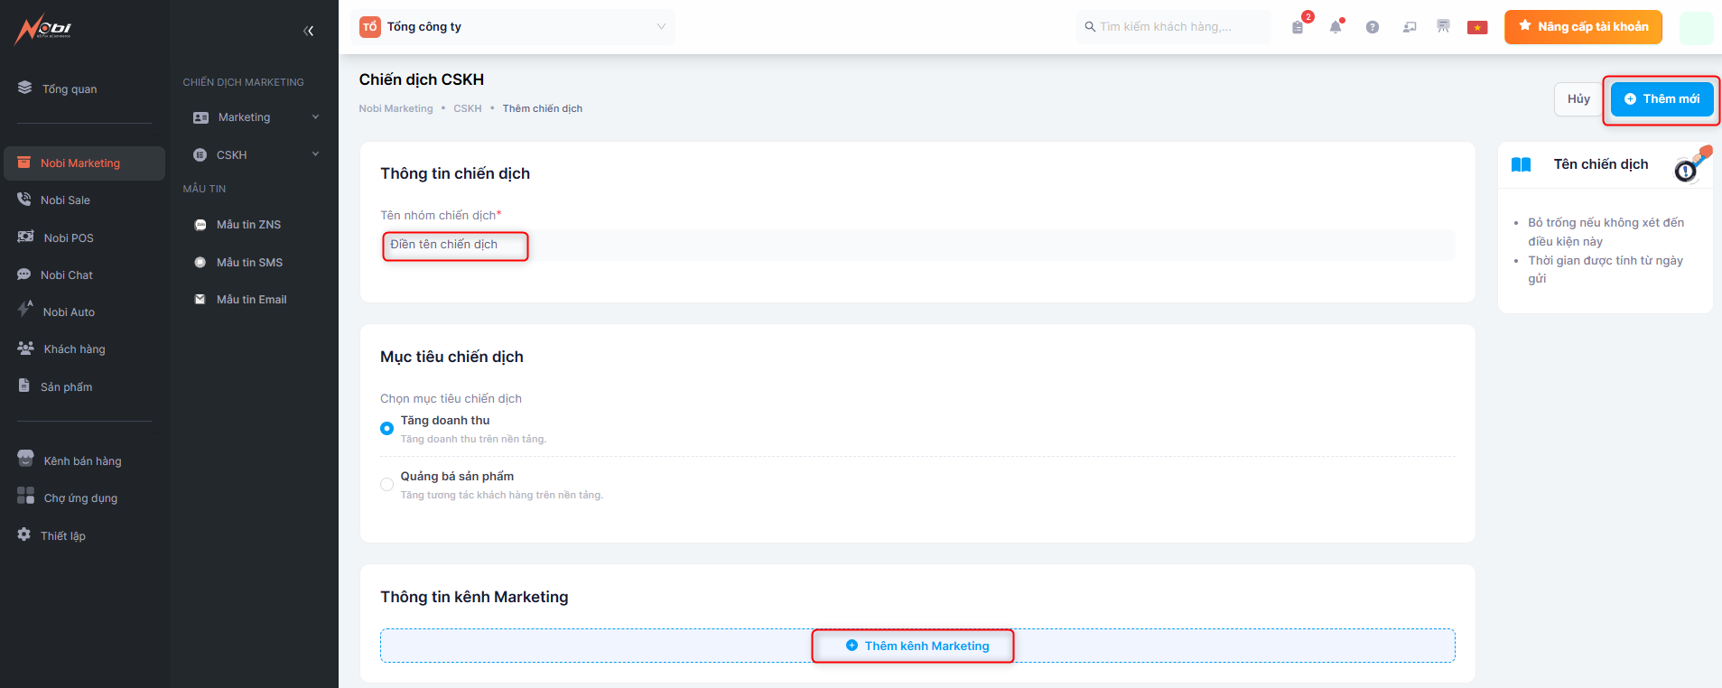Select the Tăng doanh thu radio option

click(x=386, y=428)
